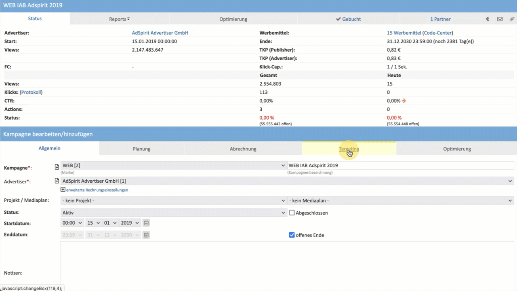The height and width of the screenshot is (291, 517).
Task: Open the Reports tab menu
Action: [119, 19]
